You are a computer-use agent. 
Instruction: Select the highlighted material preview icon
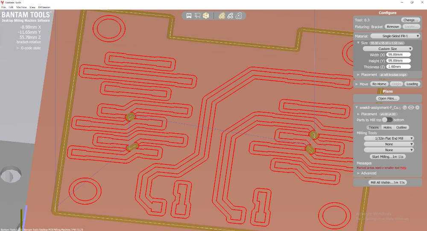click(x=222, y=15)
